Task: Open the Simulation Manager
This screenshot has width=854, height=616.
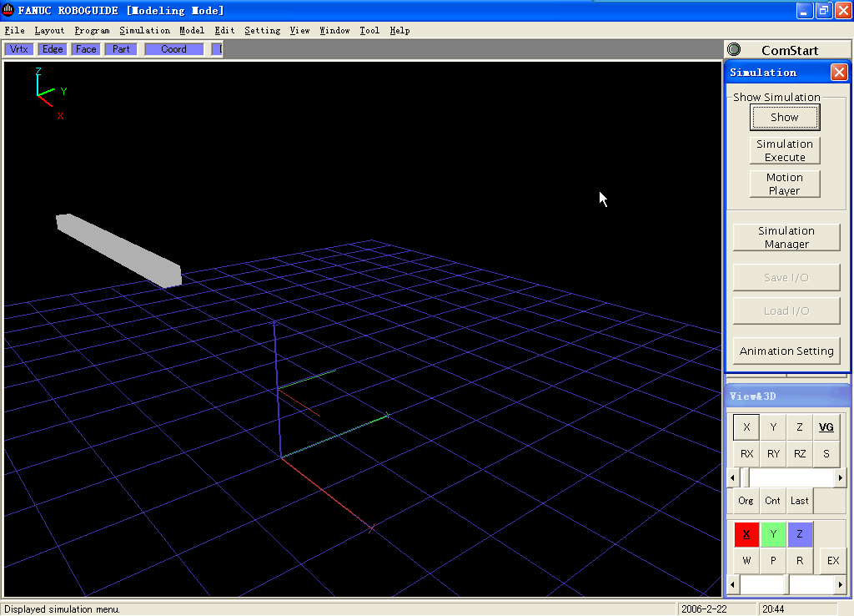Action: (786, 237)
